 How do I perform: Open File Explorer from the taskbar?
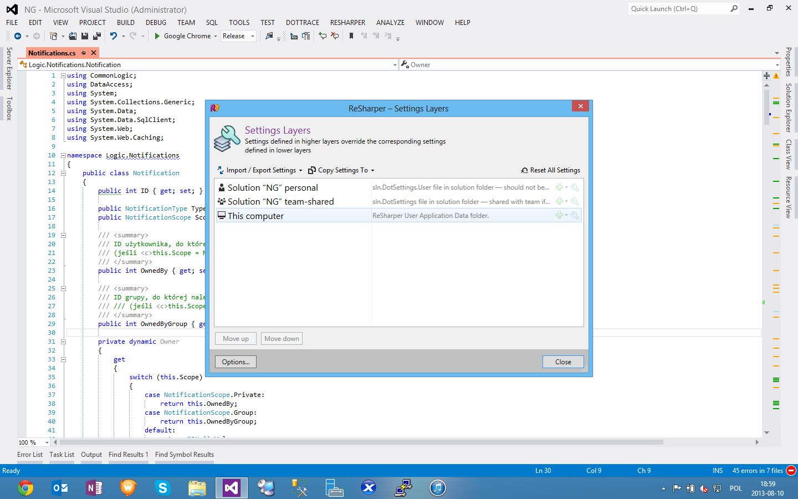[x=197, y=488]
